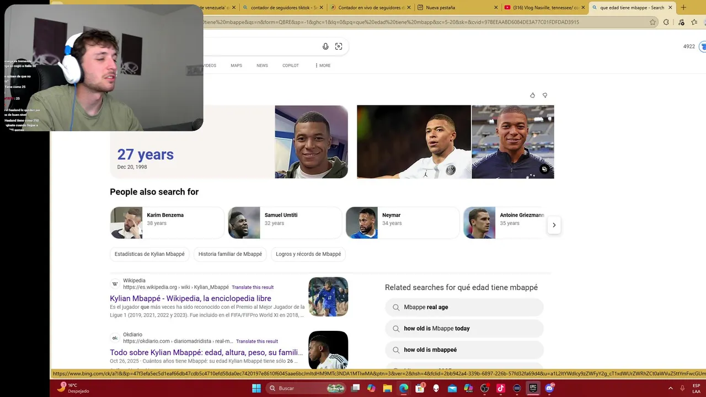Open the ESP LAA language indicator

696,388
